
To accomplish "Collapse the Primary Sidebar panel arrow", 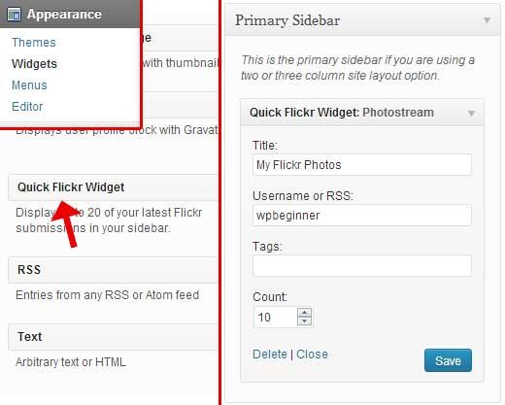I will pyautogui.click(x=487, y=20).
